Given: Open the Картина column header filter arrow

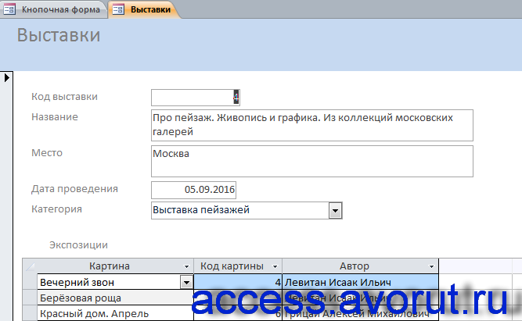Looking at the screenshot, I should [186, 266].
